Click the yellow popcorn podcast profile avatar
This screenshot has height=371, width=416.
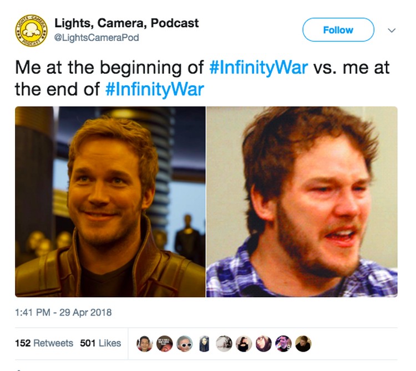click(x=31, y=30)
